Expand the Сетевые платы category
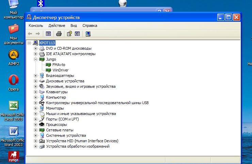Viewport: 252px width, 164px height. pos(35,130)
